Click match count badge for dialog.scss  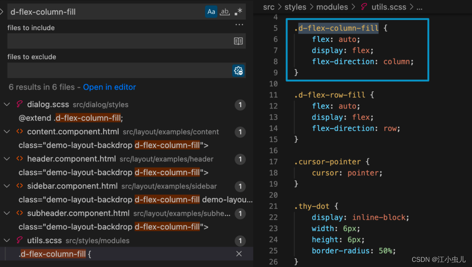pos(240,105)
